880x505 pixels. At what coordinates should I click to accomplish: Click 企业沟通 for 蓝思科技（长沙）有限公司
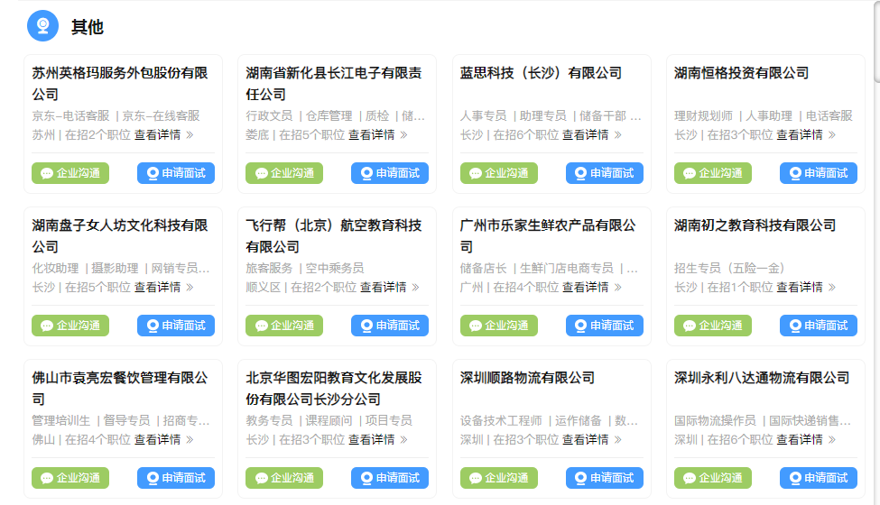coord(499,173)
